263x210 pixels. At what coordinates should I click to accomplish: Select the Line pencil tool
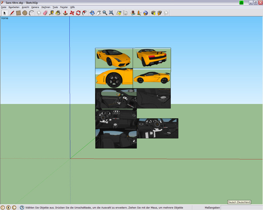tap(12, 13)
